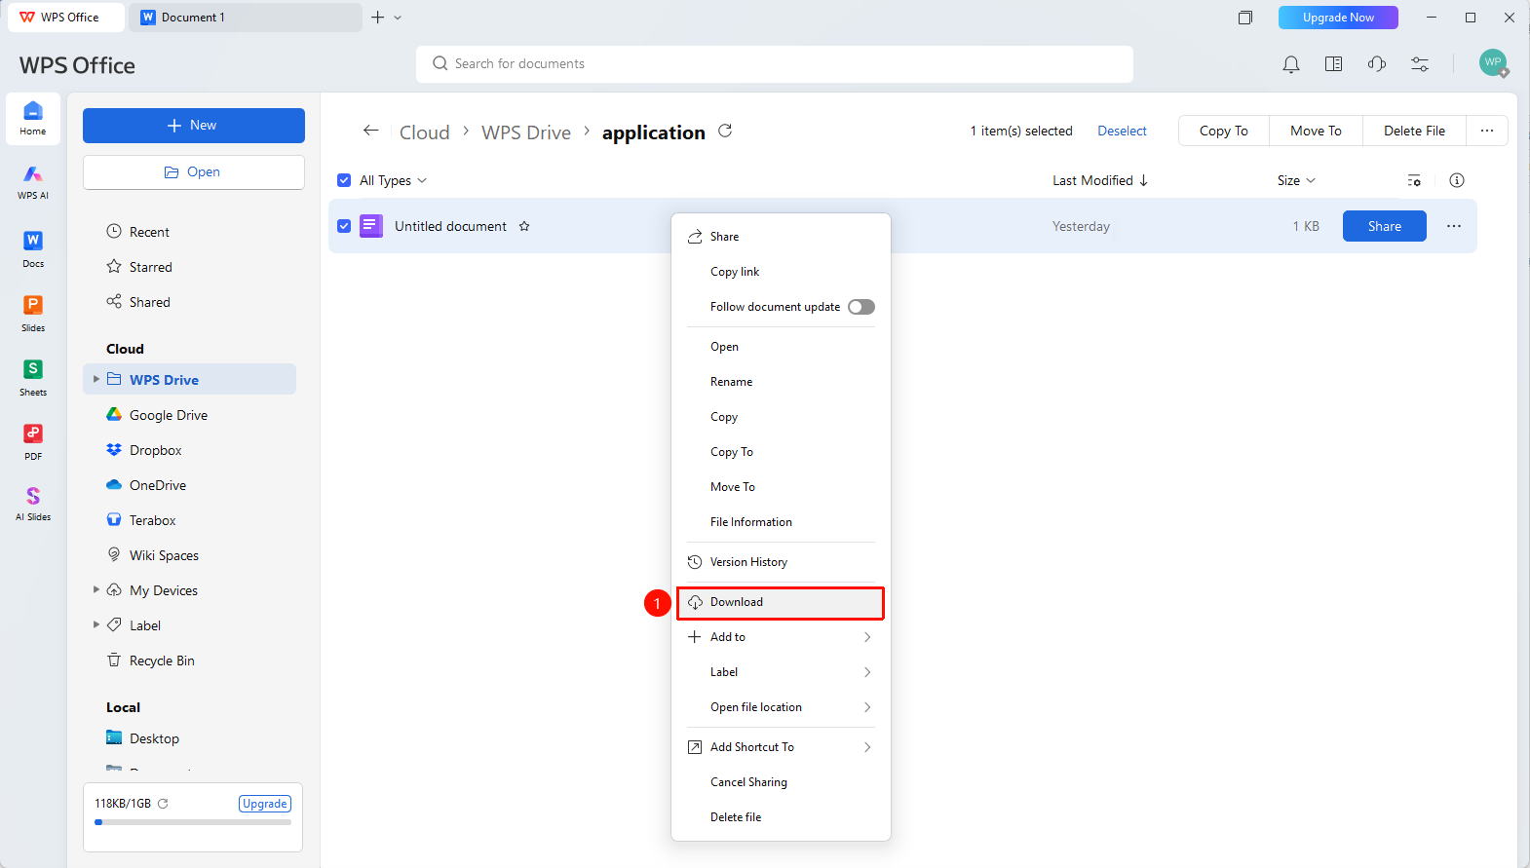This screenshot has width=1530, height=868.
Task: Select Version History in context menu
Action: tap(781, 562)
